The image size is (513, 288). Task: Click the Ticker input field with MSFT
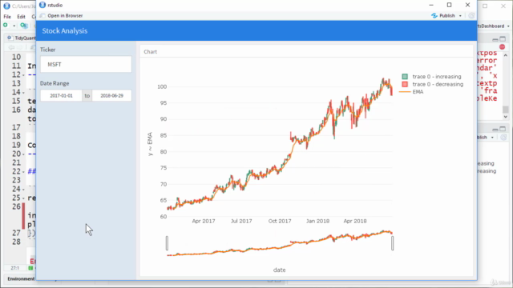click(86, 64)
